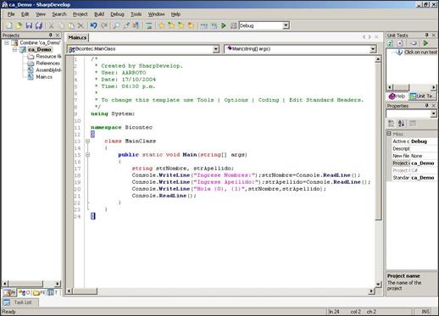
Task: Collapse the Main method fold marker
Action: point(88,155)
